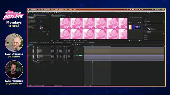
Task: Take a snapshot with the viewer camera icon
Action: (x=79, y=40)
